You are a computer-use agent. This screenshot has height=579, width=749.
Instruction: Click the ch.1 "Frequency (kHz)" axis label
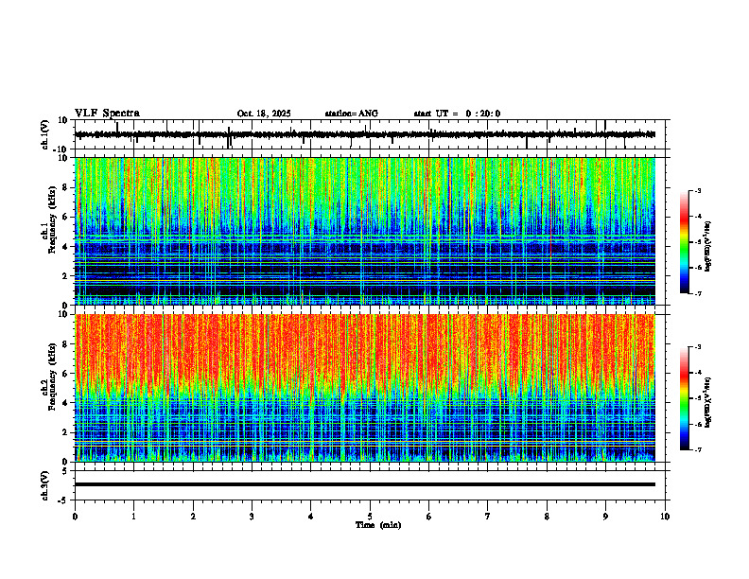pyautogui.click(x=53, y=219)
